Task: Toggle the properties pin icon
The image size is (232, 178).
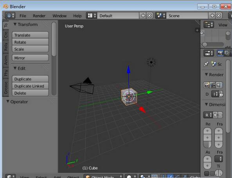Action: (x=206, y=64)
